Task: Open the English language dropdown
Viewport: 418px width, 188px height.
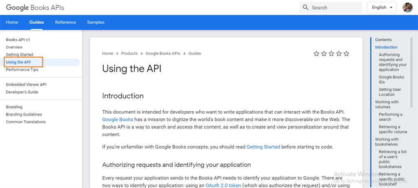Action: point(382,7)
